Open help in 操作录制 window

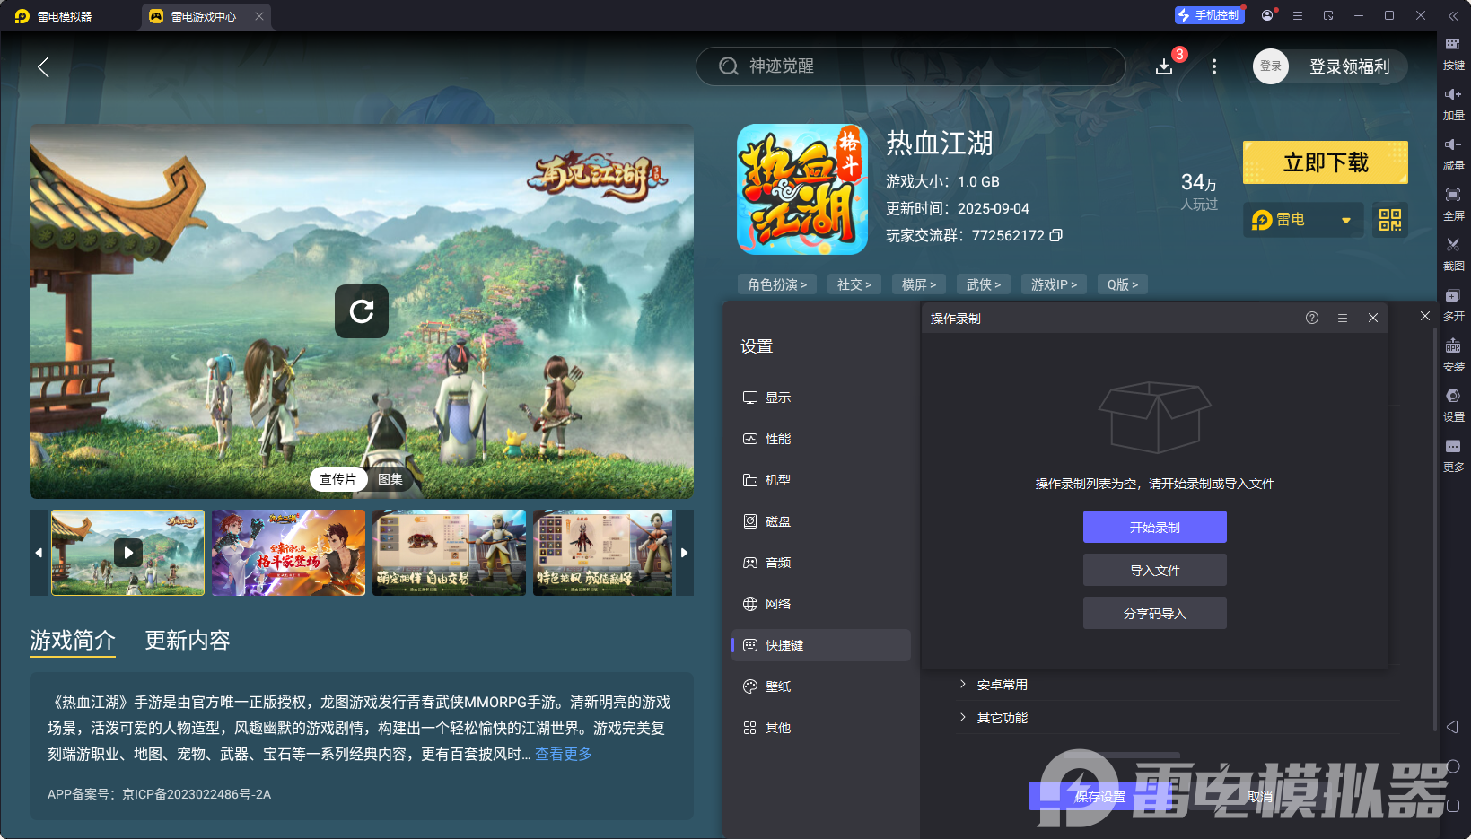1312,318
